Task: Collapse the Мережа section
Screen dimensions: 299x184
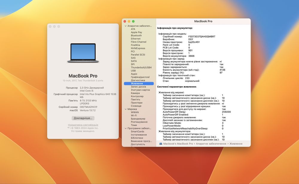Action: 126,109
